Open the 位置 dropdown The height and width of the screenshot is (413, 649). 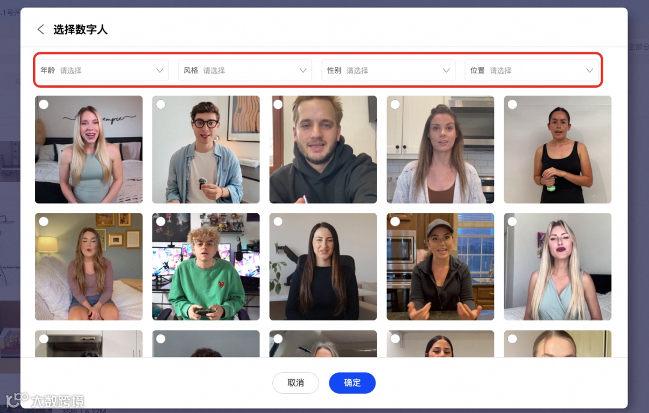click(531, 70)
